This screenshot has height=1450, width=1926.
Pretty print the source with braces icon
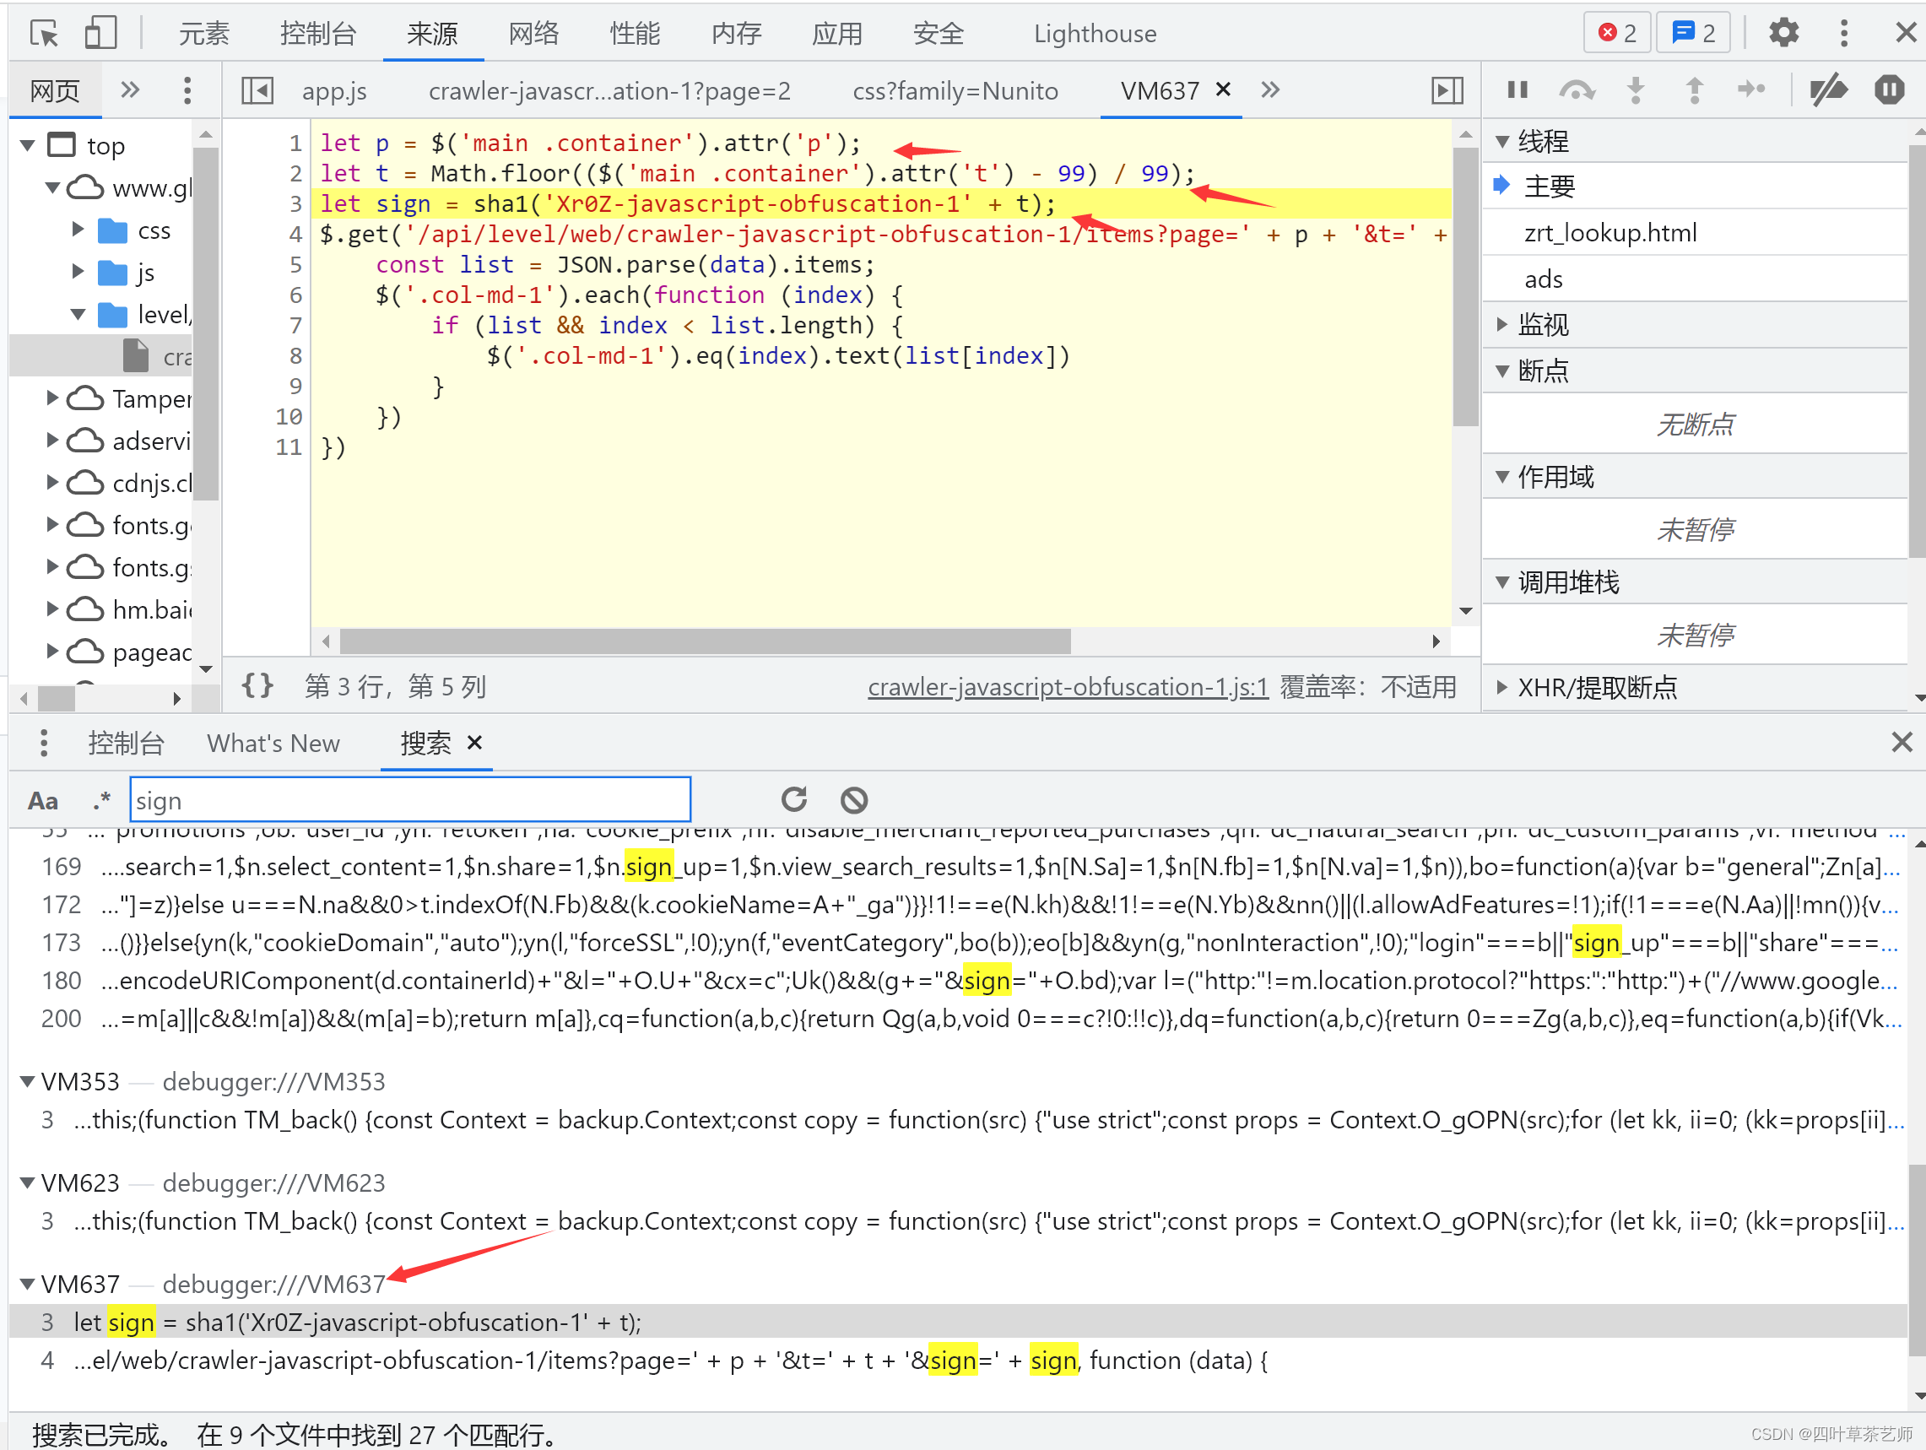point(257,685)
